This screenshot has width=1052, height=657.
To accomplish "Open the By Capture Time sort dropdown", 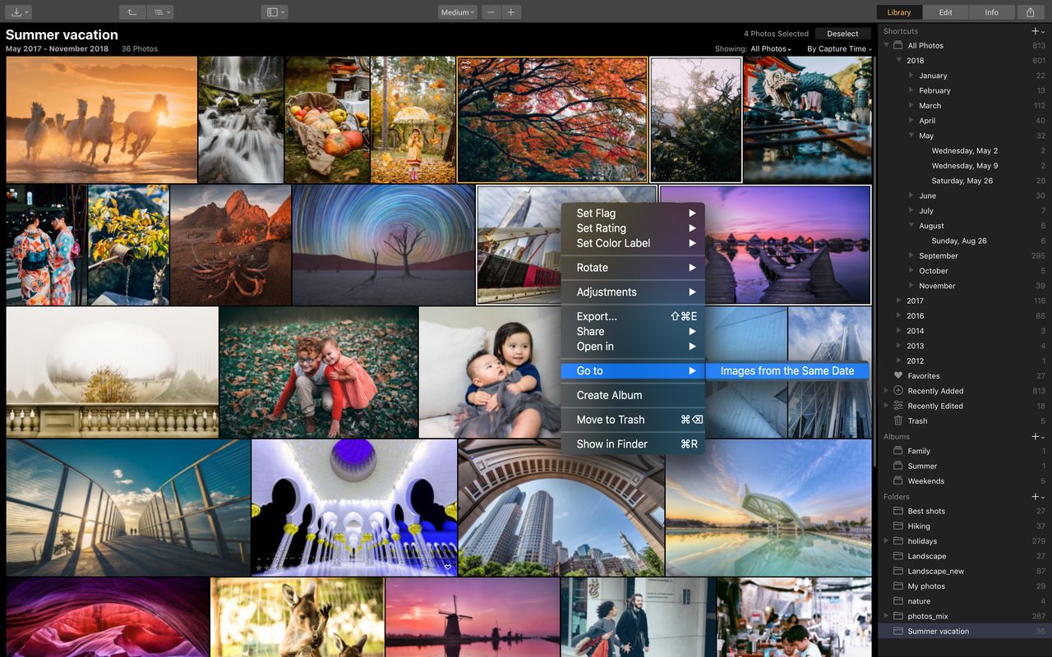I will point(839,48).
